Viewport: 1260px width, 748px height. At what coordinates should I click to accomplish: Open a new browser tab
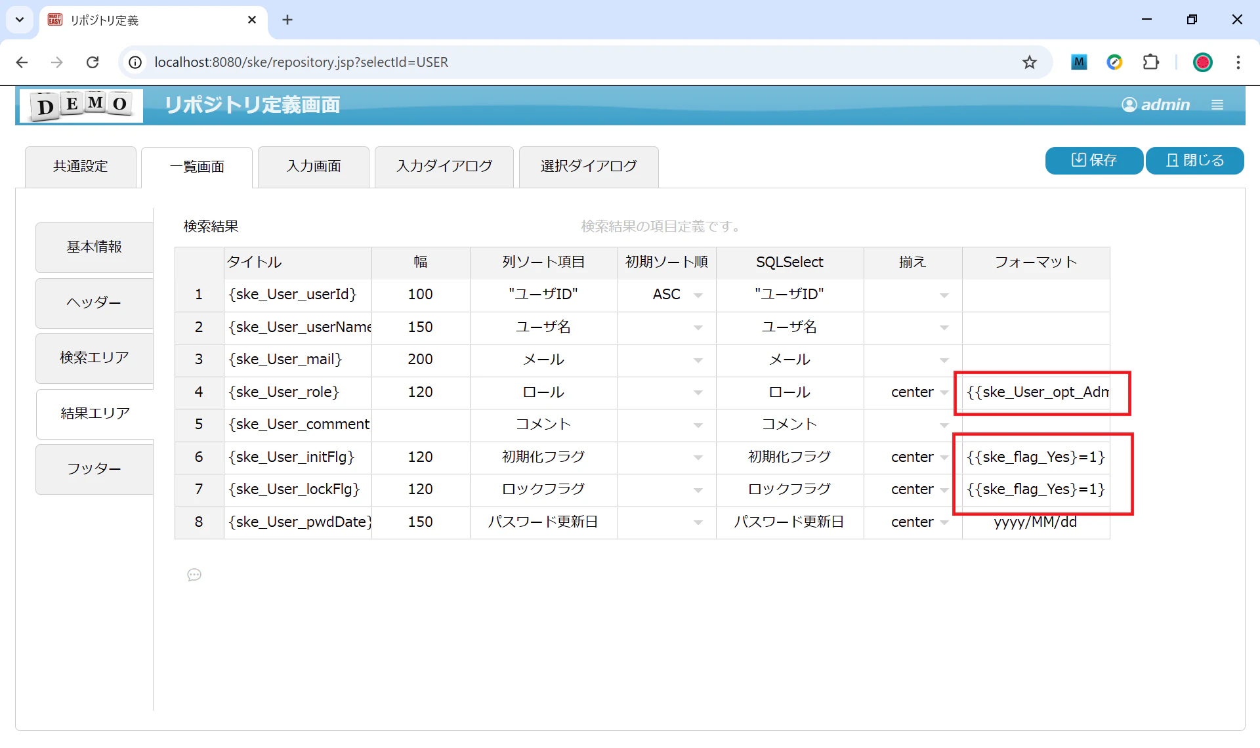287,20
